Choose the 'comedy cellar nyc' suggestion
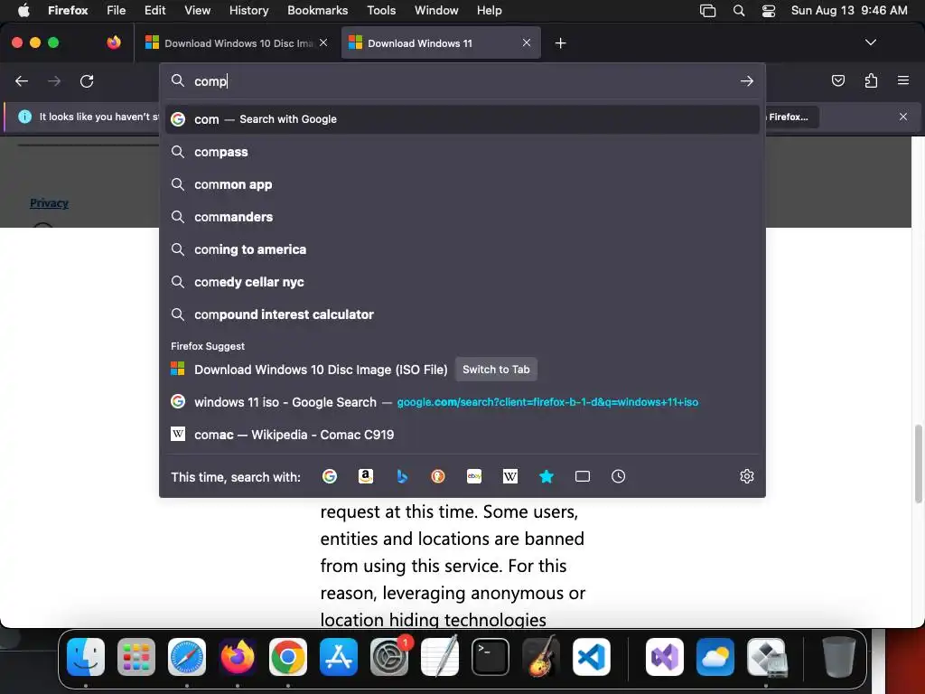The height and width of the screenshot is (694, 925). 462,282
